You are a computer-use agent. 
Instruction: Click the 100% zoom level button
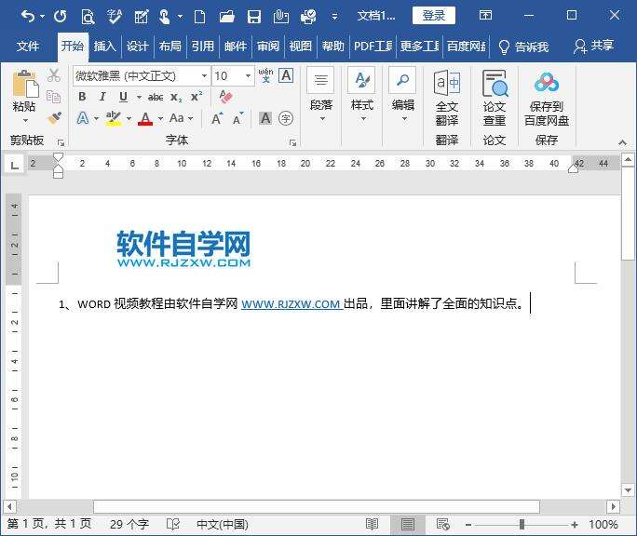click(x=603, y=524)
